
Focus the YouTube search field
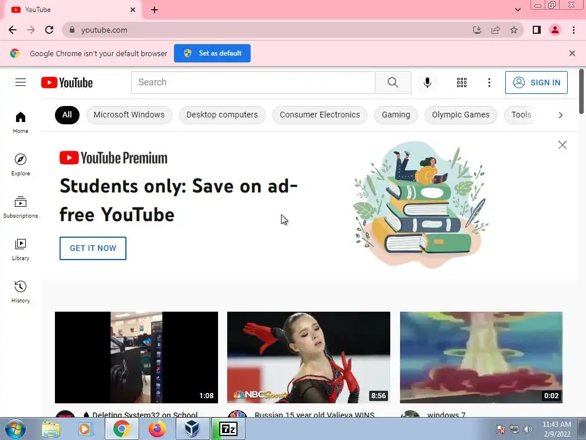pyautogui.click(x=253, y=82)
